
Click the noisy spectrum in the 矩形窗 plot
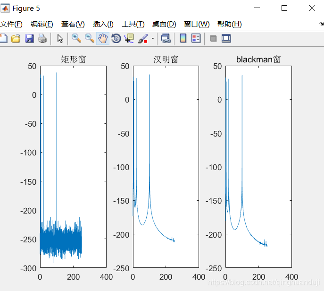click(x=61, y=240)
